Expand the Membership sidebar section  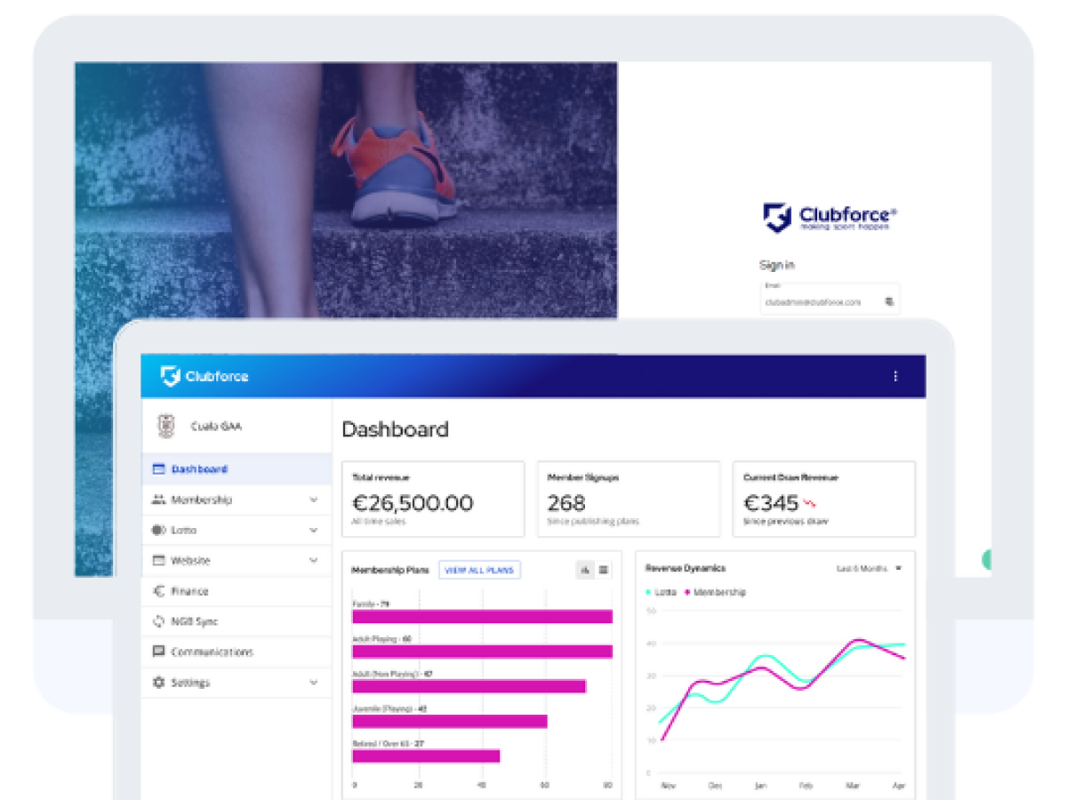313,500
